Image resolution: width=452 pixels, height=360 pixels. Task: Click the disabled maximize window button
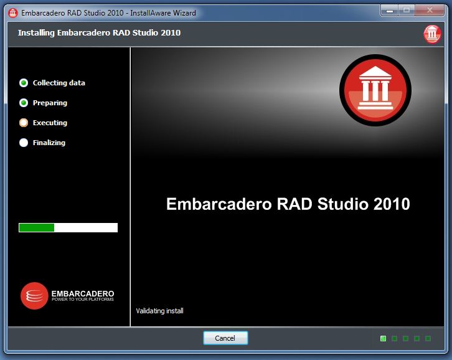pos(406,11)
